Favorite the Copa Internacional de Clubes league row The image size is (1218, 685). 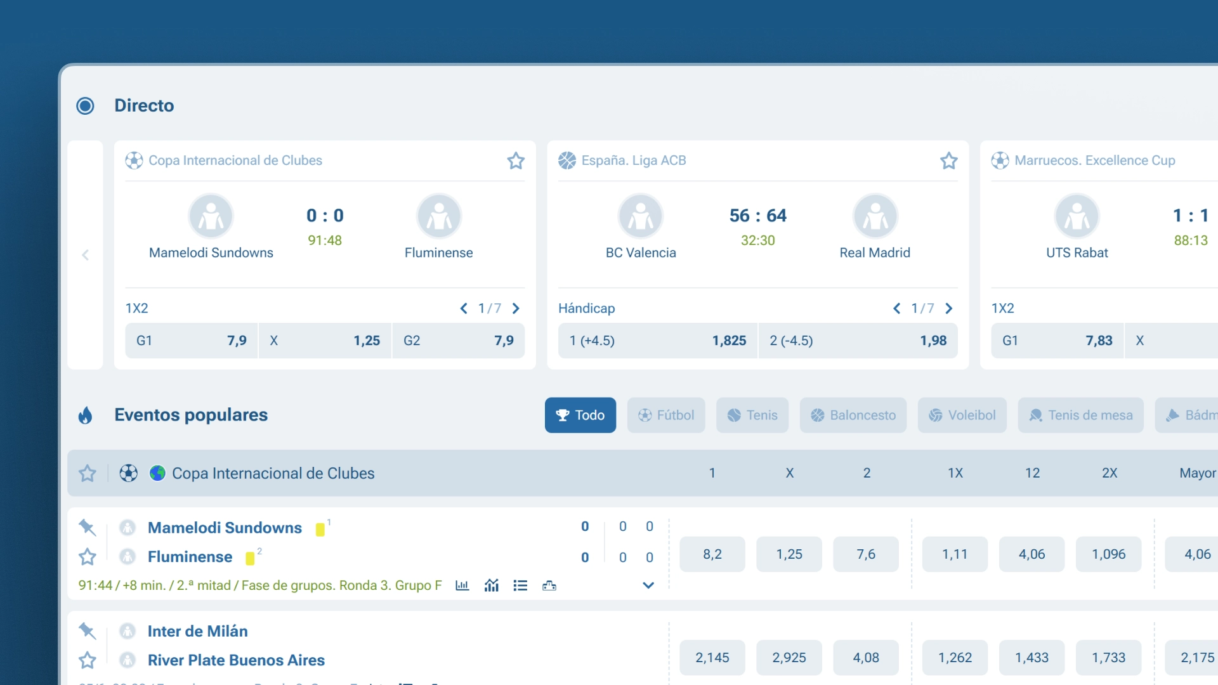point(88,473)
